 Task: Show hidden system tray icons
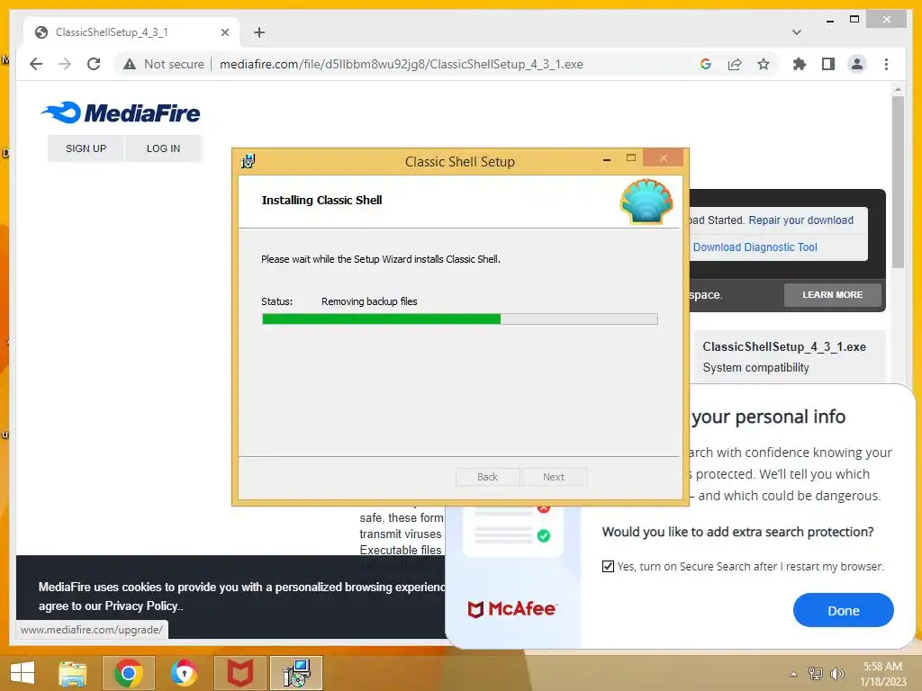tap(794, 674)
